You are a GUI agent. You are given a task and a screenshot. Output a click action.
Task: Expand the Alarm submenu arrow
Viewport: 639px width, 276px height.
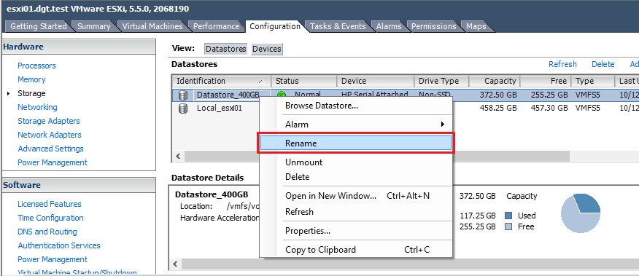coord(443,124)
